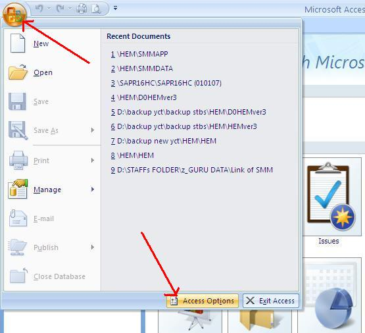The height and width of the screenshot is (333, 365).
Task: Click the Manage database icon
Action: click(x=18, y=189)
